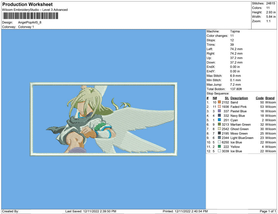The width and height of the screenshot is (278, 214).
Task: Click the Moss Green thread swatch
Action: [219, 133]
